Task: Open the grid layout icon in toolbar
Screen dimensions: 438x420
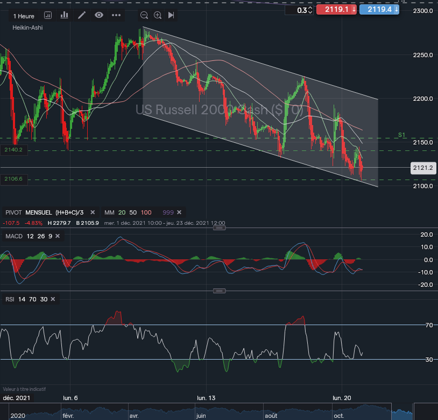Action: point(48,15)
